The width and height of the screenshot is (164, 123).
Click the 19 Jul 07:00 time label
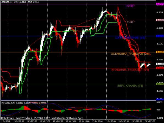pos(97,121)
